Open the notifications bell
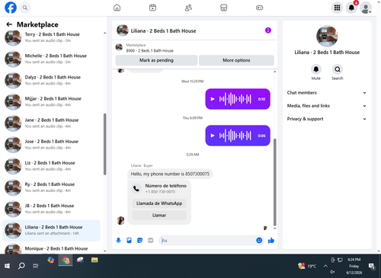Image resolution: width=381 pixels, height=278 pixels. [351, 8]
